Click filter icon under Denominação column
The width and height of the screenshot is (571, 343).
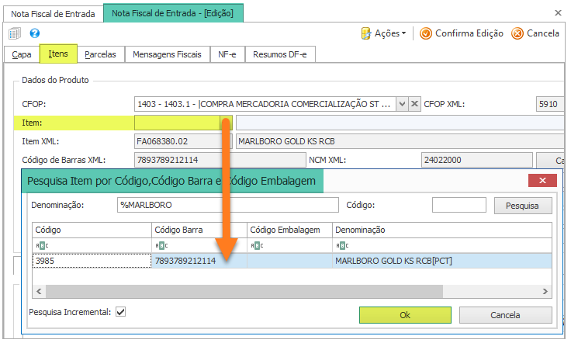click(341, 245)
